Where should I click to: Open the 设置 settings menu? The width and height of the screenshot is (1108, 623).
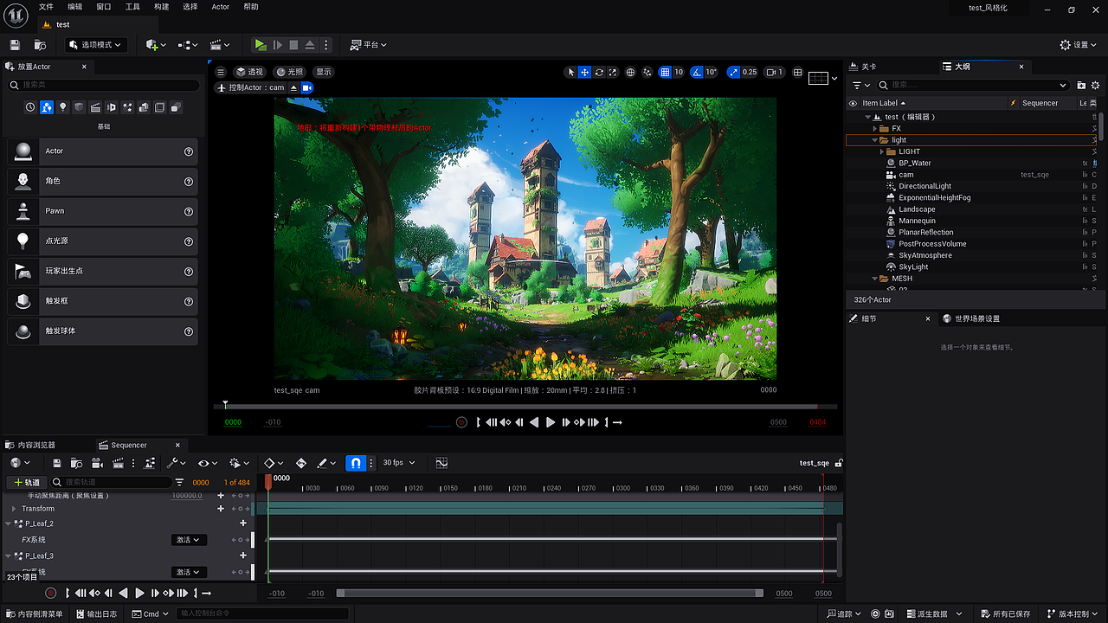[x=1079, y=45]
